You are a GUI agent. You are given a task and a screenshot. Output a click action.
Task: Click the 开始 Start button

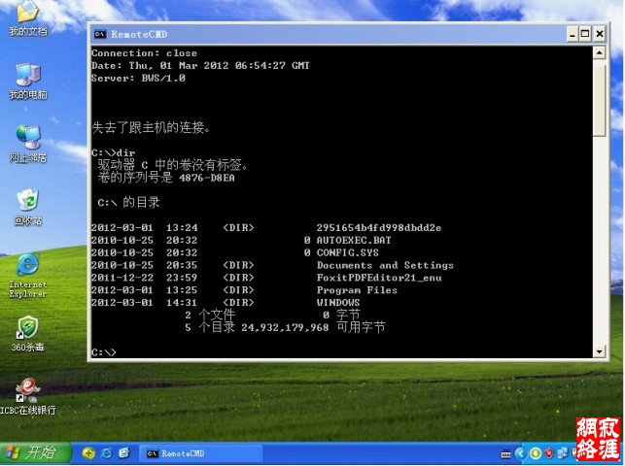(x=35, y=452)
